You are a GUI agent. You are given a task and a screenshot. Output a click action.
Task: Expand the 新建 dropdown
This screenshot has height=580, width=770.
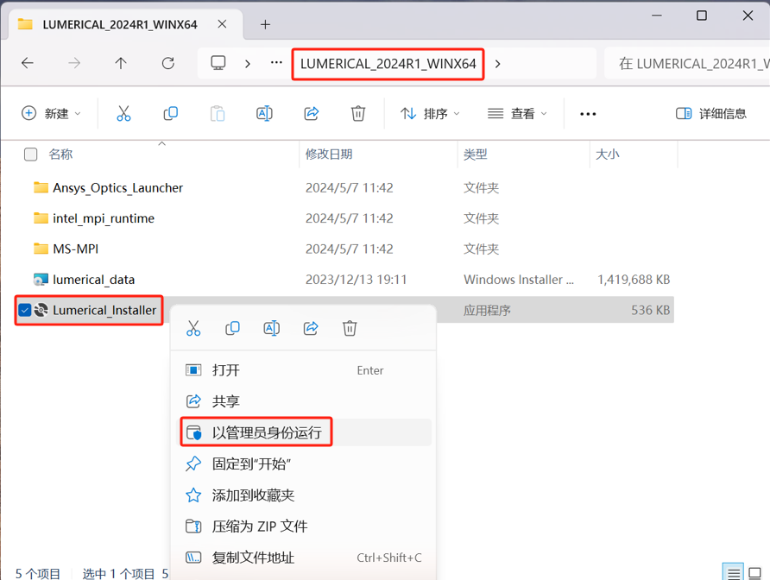52,113
